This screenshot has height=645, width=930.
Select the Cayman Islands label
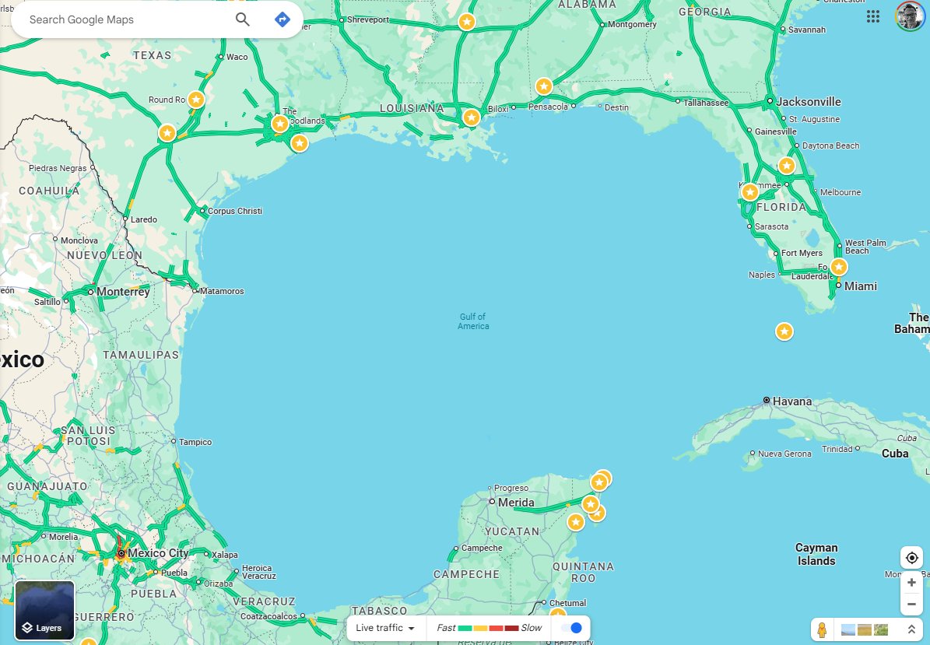click(x=816, y=554)
